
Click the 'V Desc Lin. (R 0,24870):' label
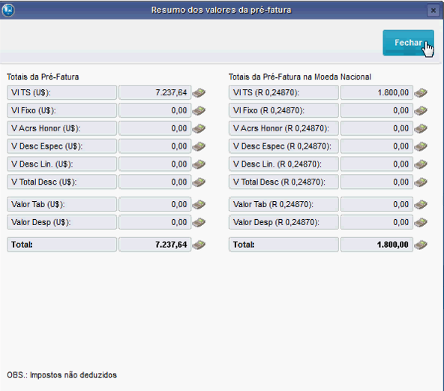coord(283,164)
